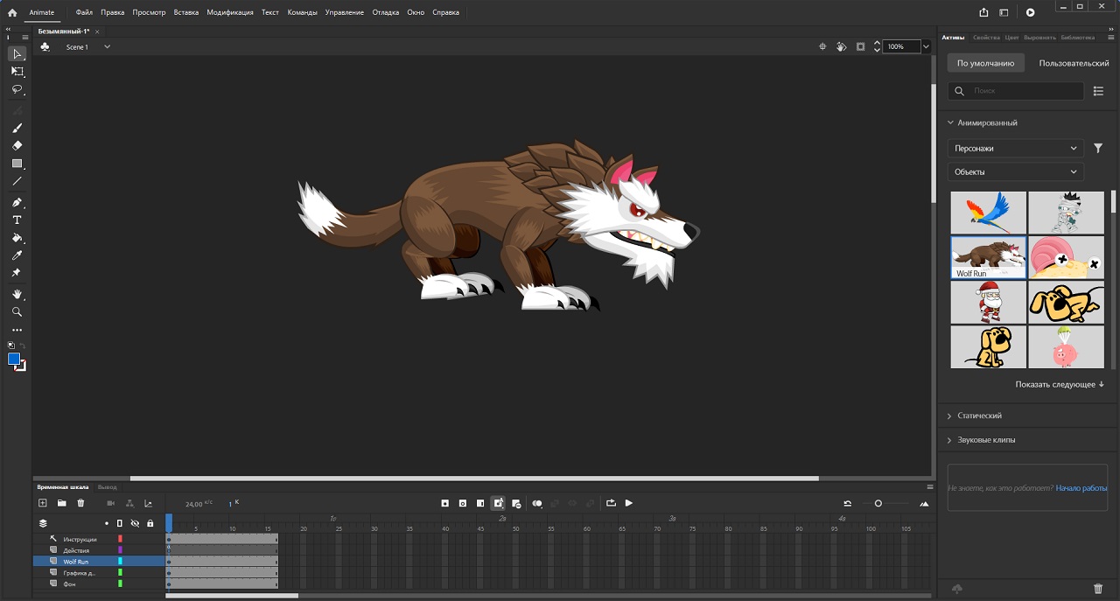
Task: Open the Модификация menu
Action: pos(230,12)
